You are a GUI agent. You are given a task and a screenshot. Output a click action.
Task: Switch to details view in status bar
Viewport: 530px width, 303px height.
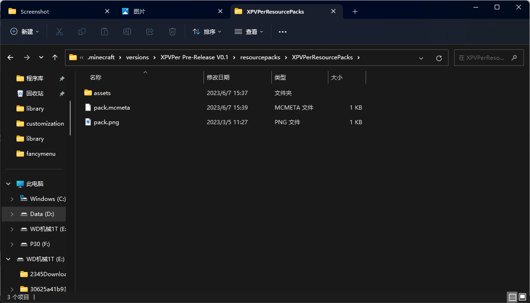pos(513,297)
